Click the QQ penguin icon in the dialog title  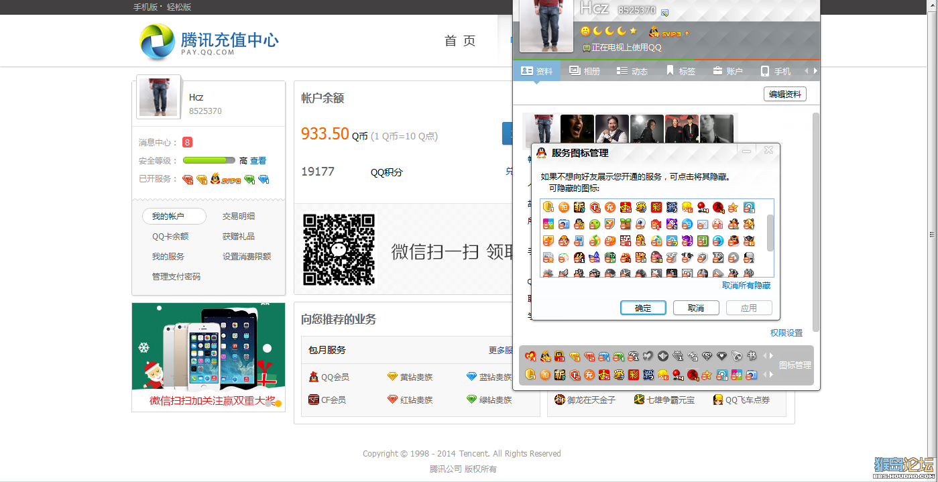pos(541,153)
